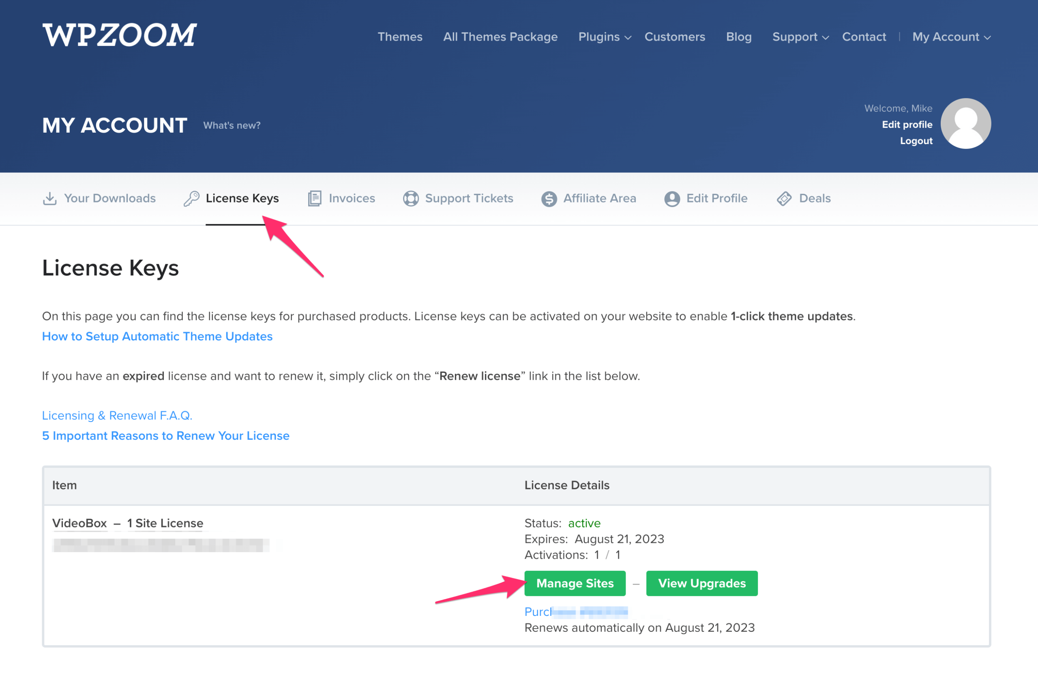Click the dollar icon beside Affiliate Area
Screen dimensions: 1038x680
[x=549, y=199]
